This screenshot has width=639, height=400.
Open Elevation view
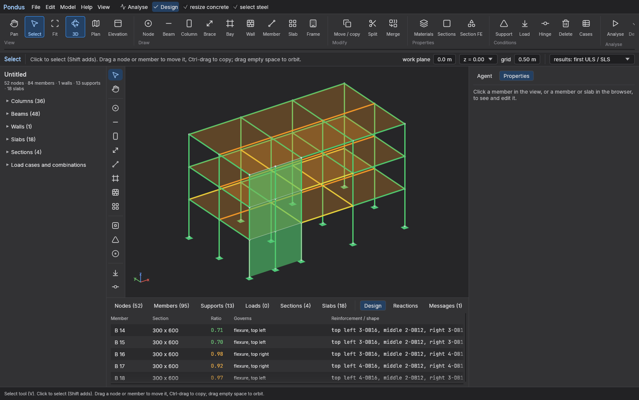click(x=118, y=27)
